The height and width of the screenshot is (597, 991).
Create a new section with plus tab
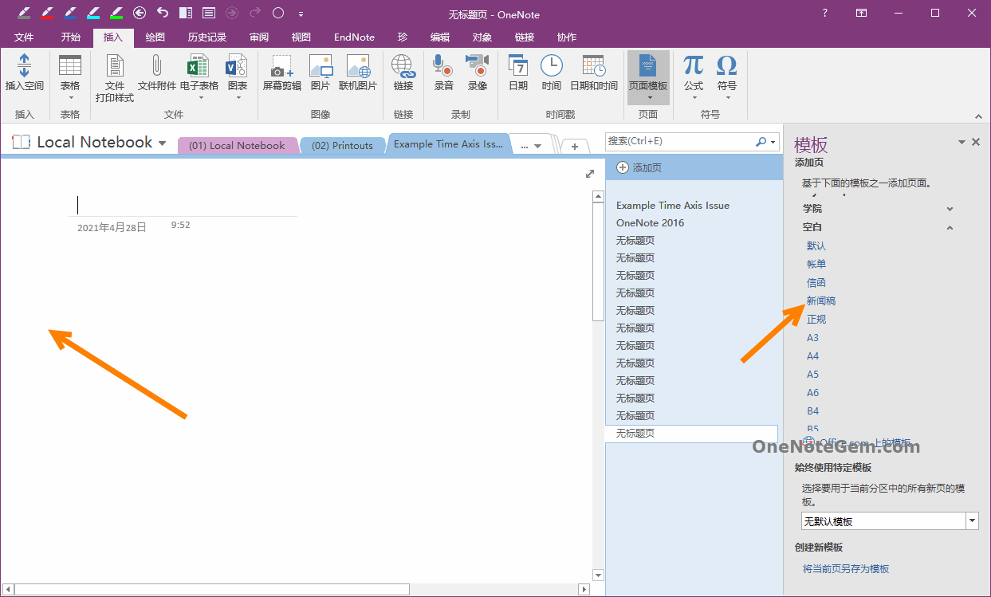pos(575,147)
